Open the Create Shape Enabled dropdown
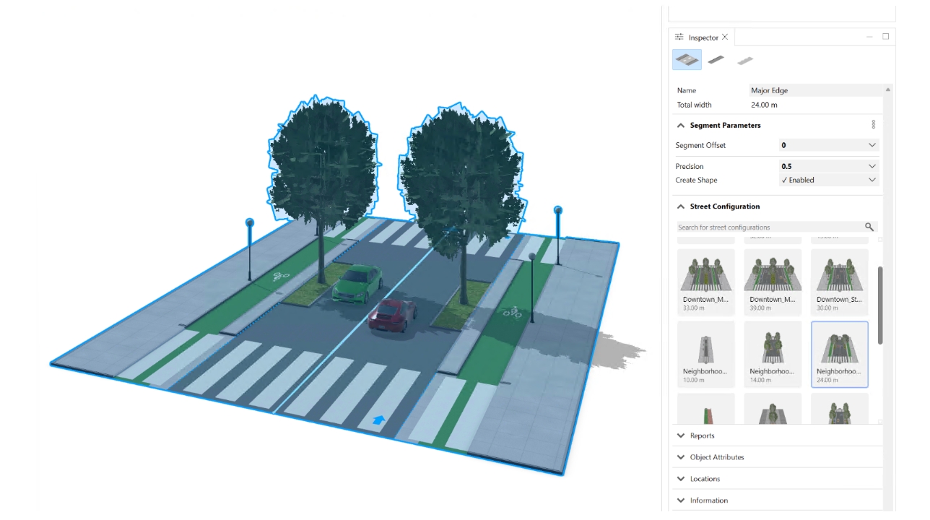The width and height of the screenshot is (930, 520). click(x=829, y=180)
